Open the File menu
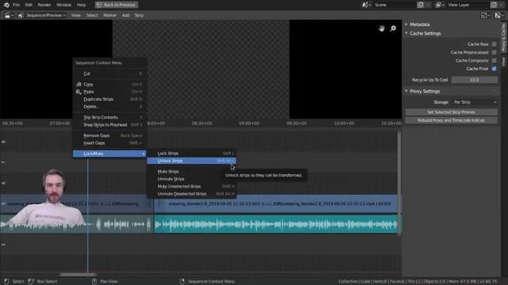This screenshot has width=508, height=285. click(x=16, y=5)
